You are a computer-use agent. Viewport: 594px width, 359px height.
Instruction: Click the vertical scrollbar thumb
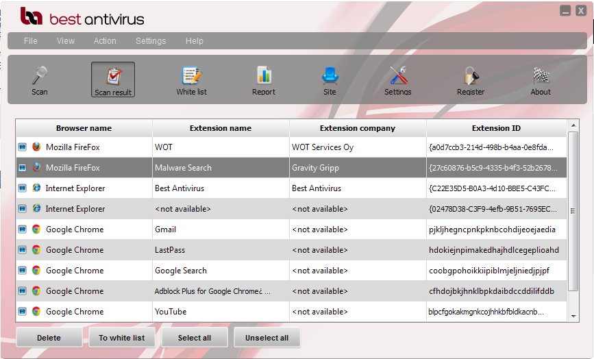573,211
